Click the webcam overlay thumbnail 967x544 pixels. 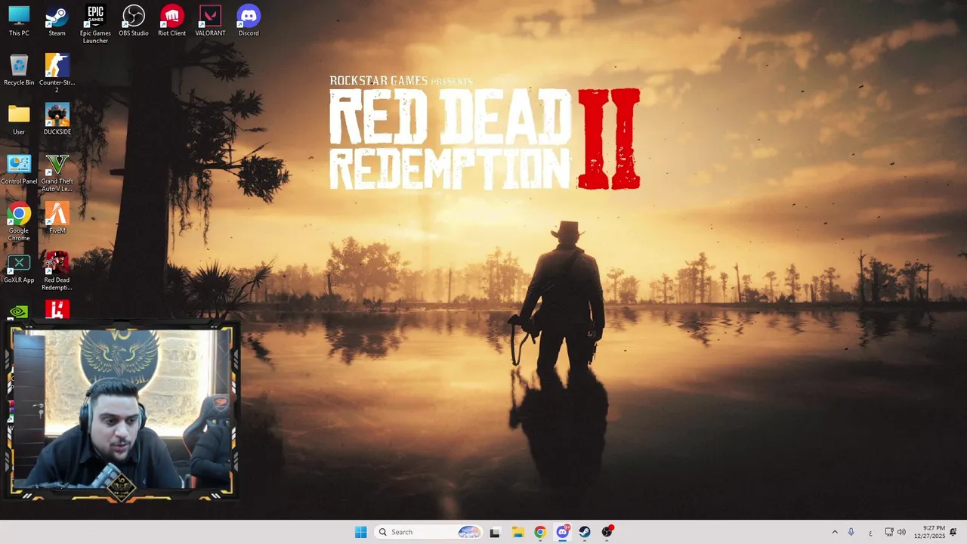point(122,413)
